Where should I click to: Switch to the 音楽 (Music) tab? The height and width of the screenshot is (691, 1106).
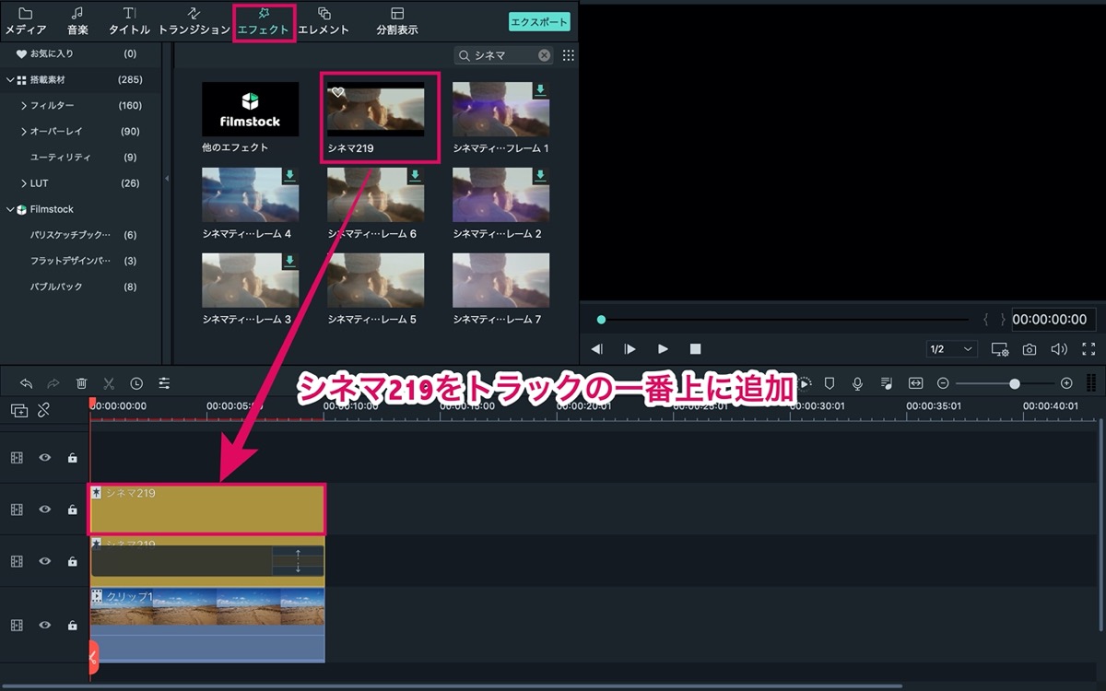tap(77, 21)
